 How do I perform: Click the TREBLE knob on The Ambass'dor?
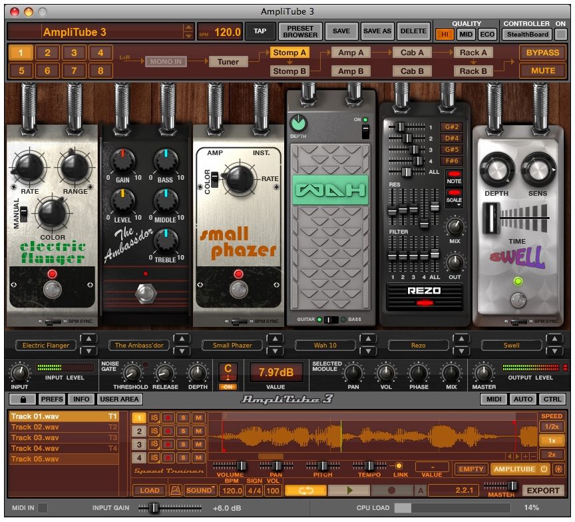coord(166,240)
